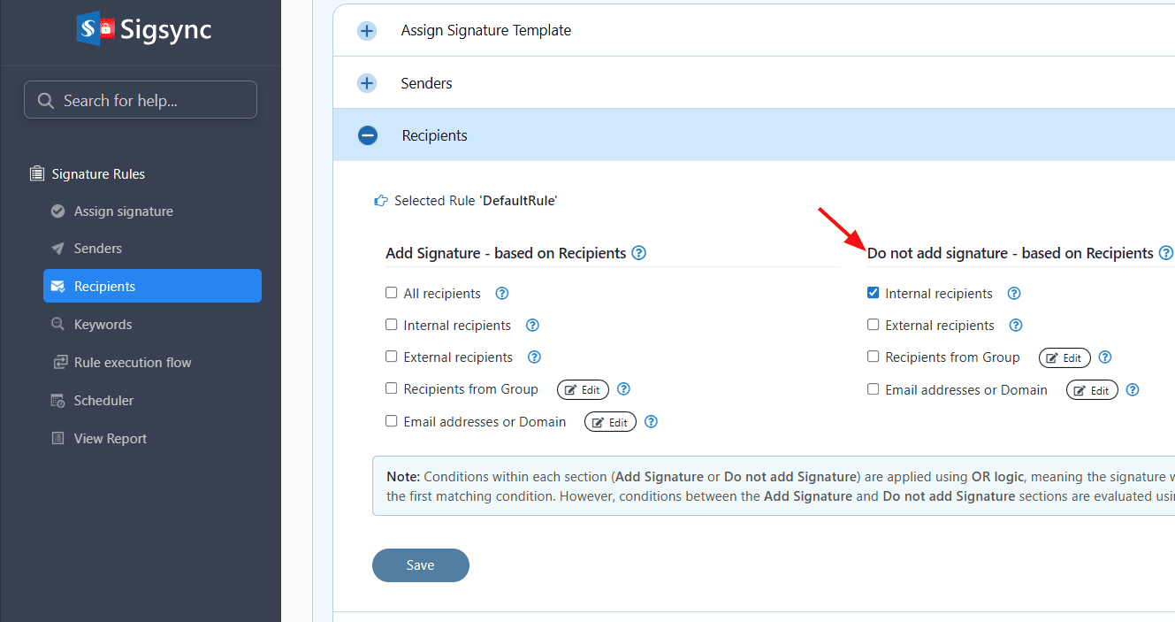Go to Rule execution flow menu item
The image size is (1175, 622).
pos(133,363)
